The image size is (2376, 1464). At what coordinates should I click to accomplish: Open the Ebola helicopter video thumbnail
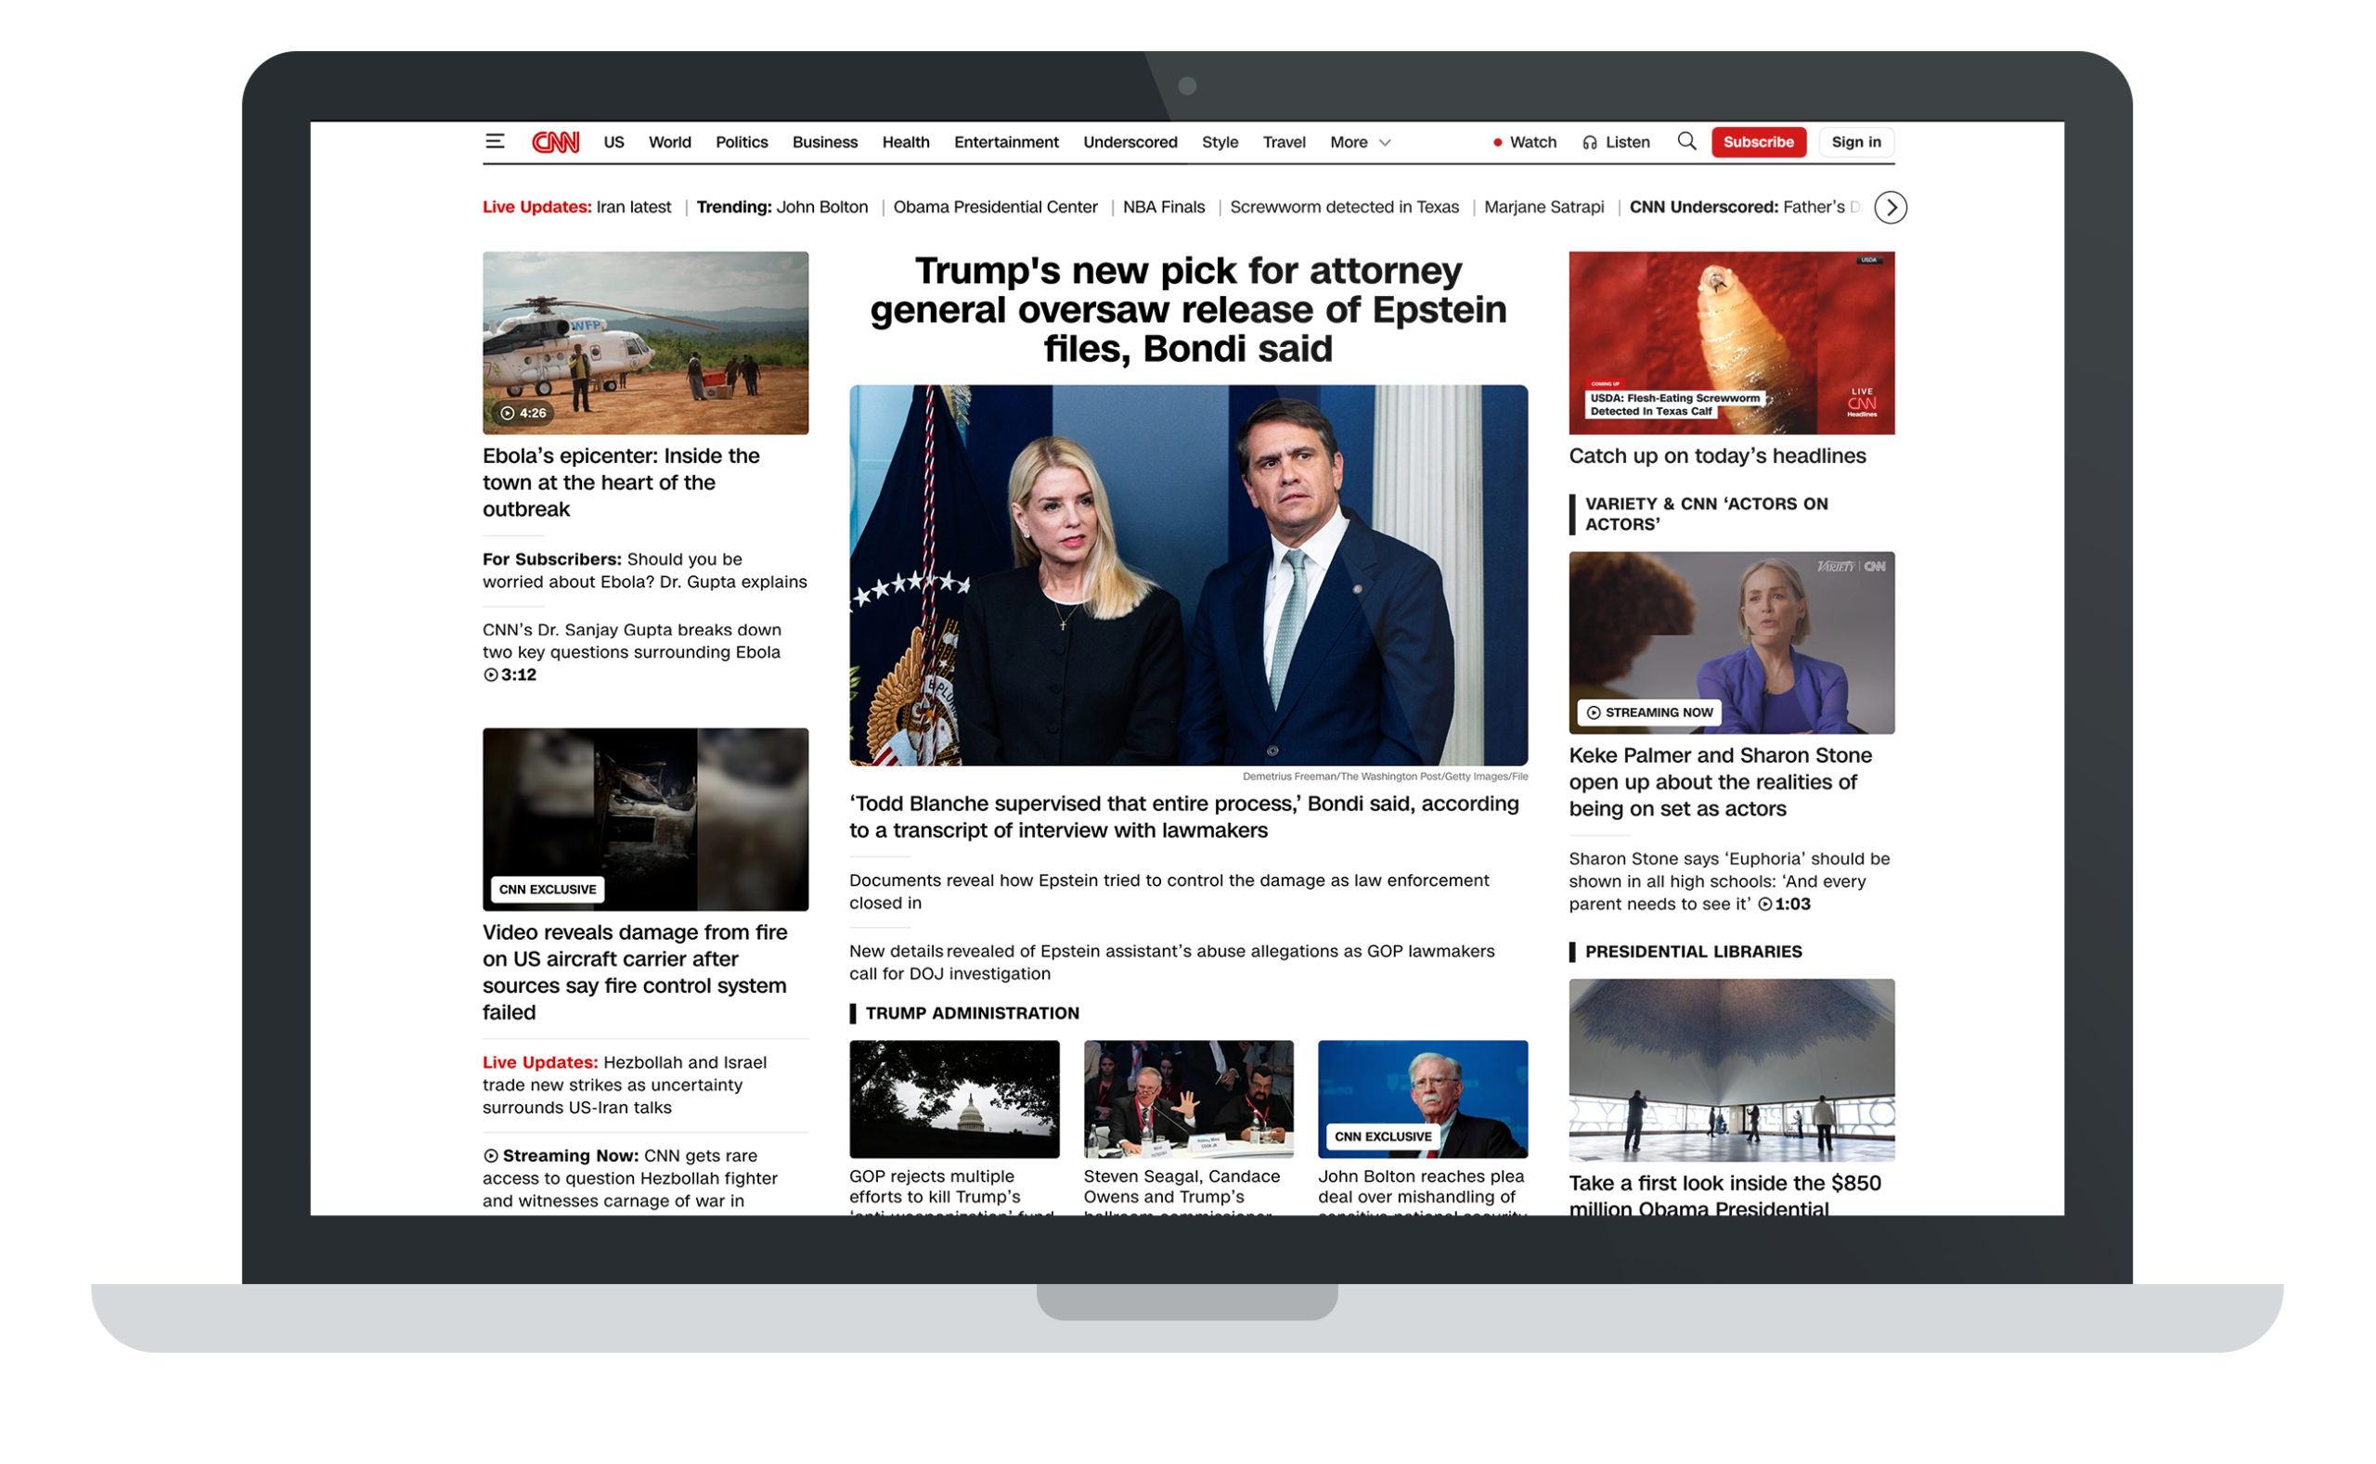click(646, 342)
